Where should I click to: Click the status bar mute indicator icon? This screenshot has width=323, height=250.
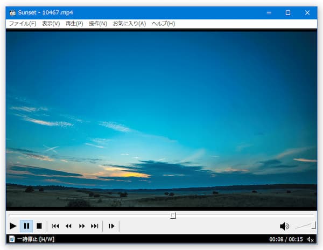[x=310, y=239]
